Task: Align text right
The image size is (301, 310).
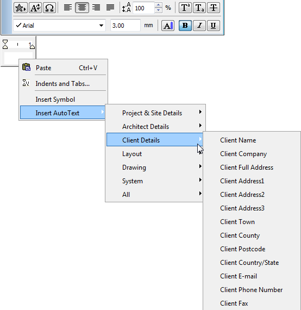Action: coord(96,8)
